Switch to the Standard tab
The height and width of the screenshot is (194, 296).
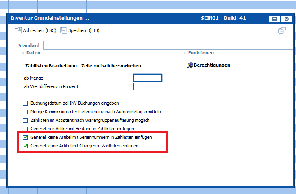29,45
